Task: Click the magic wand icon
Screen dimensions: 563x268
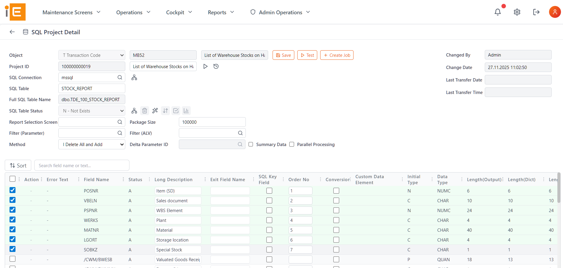Action: click(x=155, y=111)
